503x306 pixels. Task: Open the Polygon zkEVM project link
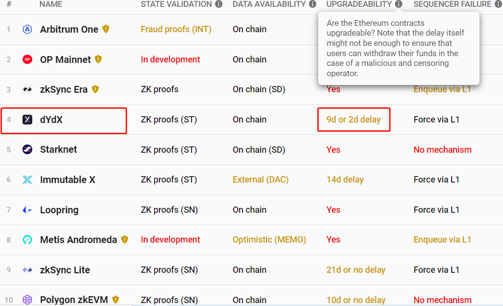74,300
